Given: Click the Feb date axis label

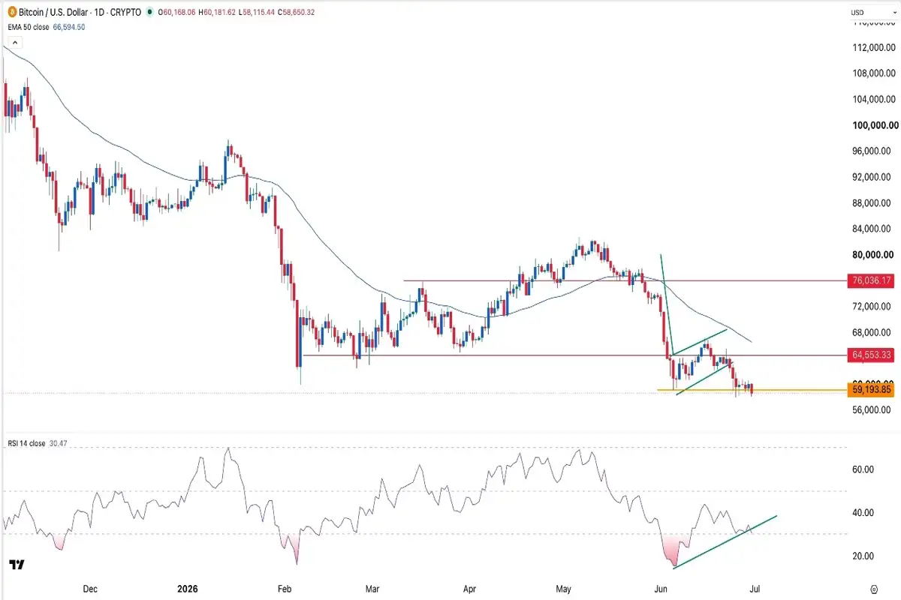Looking at the screenshot, I should 284,589.
